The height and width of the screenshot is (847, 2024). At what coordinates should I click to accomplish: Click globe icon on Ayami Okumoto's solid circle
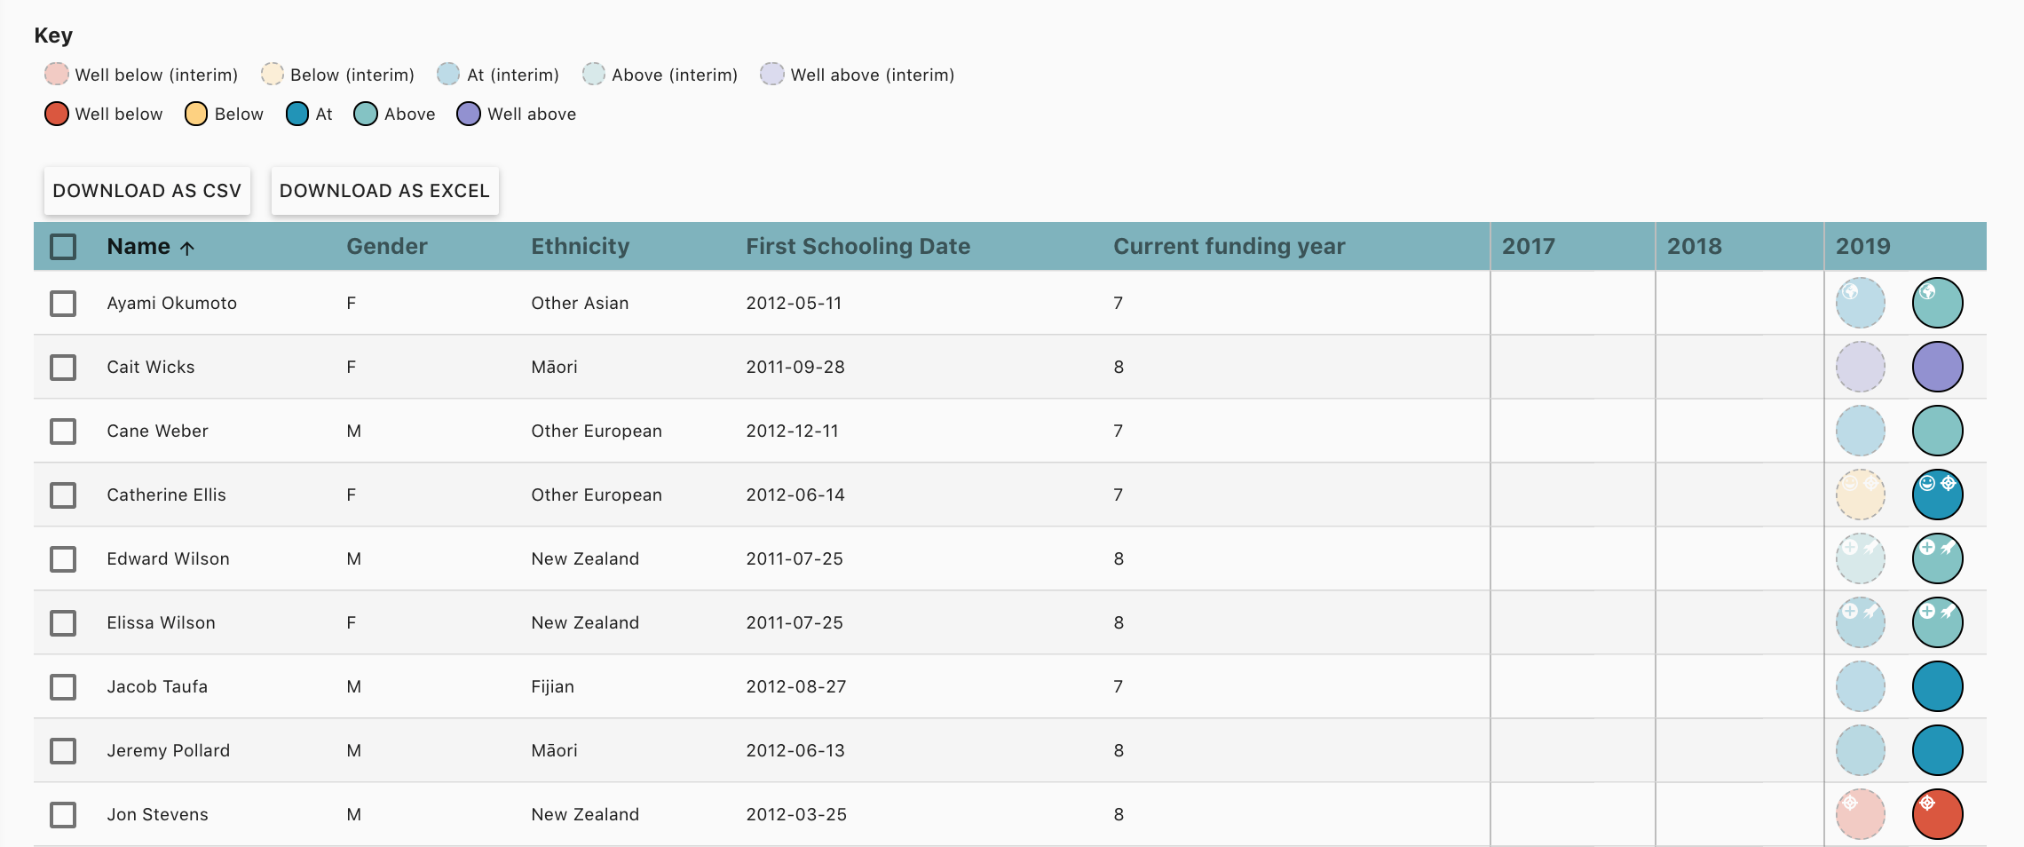(1927, 292)
